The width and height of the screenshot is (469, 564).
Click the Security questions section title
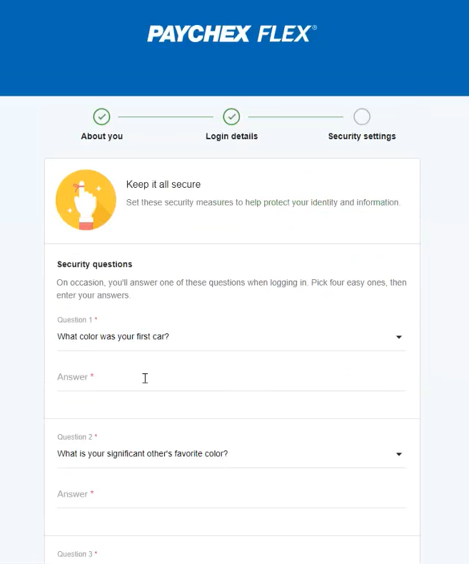(95, 264)
